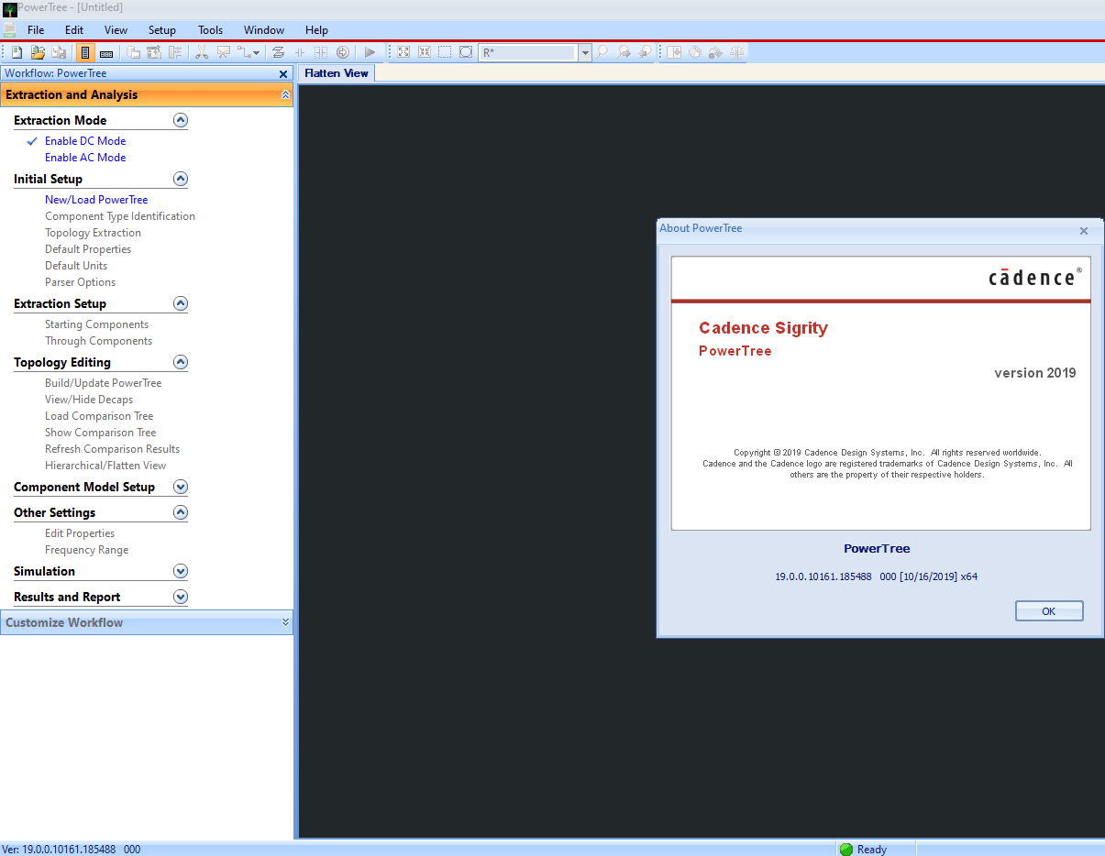The height and width of the screenshot is (856, 1105).
Task: Expand the Results and Report section
Action: [x=181, y=597]
